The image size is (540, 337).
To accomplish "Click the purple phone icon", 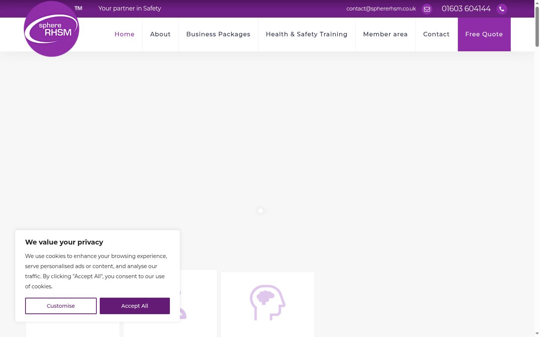I will 502,9.
